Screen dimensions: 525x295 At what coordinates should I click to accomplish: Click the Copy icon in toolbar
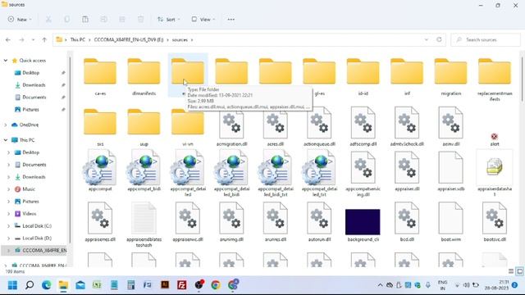pos(67,20)
